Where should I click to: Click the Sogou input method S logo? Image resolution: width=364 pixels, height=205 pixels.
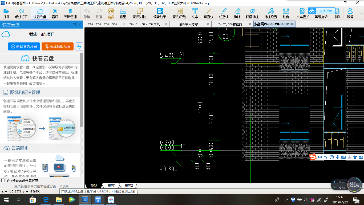(x=313, y=157)
